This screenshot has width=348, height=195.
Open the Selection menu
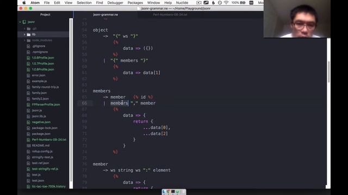pos(84,3)
